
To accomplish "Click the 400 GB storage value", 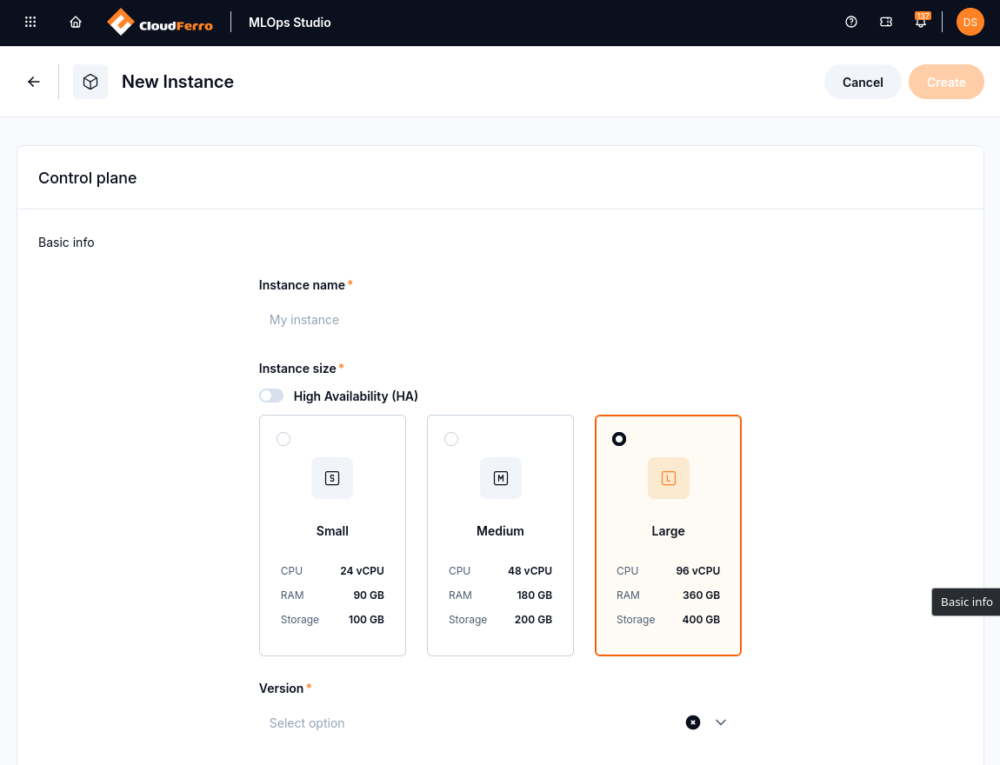I will [x=701, y=619].
